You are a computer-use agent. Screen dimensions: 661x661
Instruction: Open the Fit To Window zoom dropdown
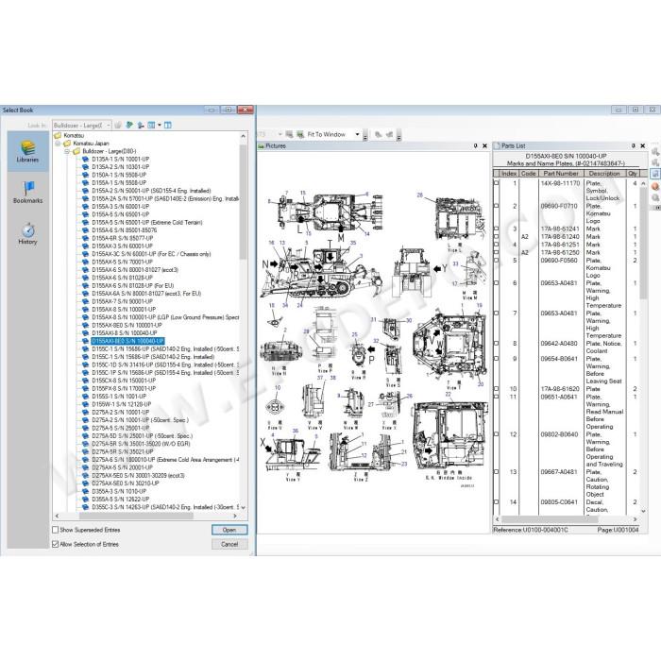click(x=358, y=134)
